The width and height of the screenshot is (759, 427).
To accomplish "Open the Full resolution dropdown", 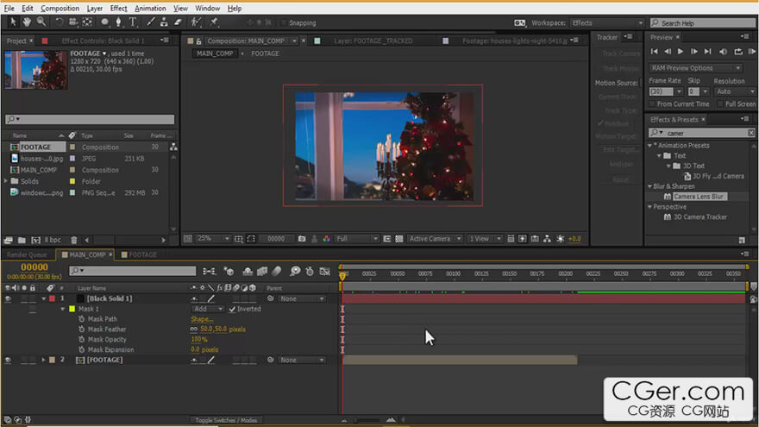I will pyautogui.click(x=357, y=239).
